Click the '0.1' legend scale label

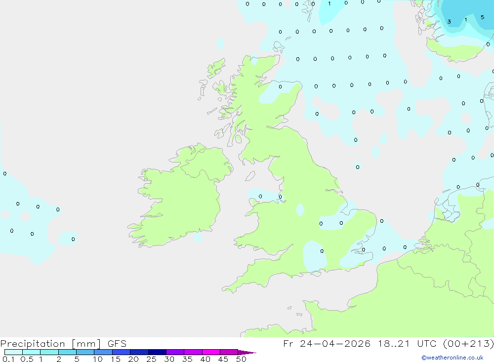coord(8,359)
